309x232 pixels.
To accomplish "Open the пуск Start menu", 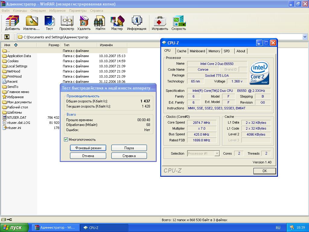I will click(14, 228).
